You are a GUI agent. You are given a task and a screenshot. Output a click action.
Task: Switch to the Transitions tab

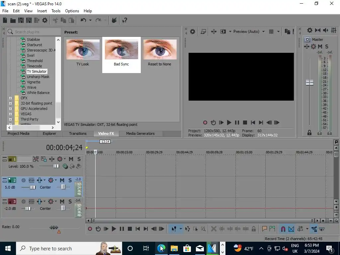(x=78, y=133)
